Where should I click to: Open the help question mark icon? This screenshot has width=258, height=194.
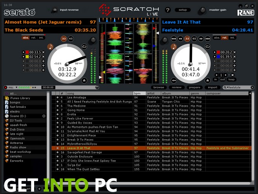168,10
